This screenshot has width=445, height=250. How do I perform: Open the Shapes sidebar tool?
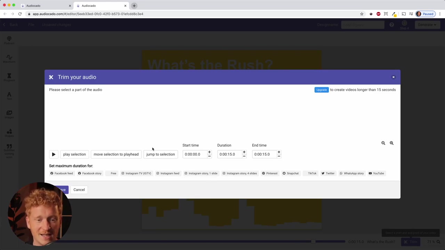coord(9,133)
